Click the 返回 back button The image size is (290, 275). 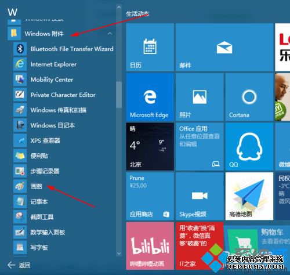coord(19,265)
